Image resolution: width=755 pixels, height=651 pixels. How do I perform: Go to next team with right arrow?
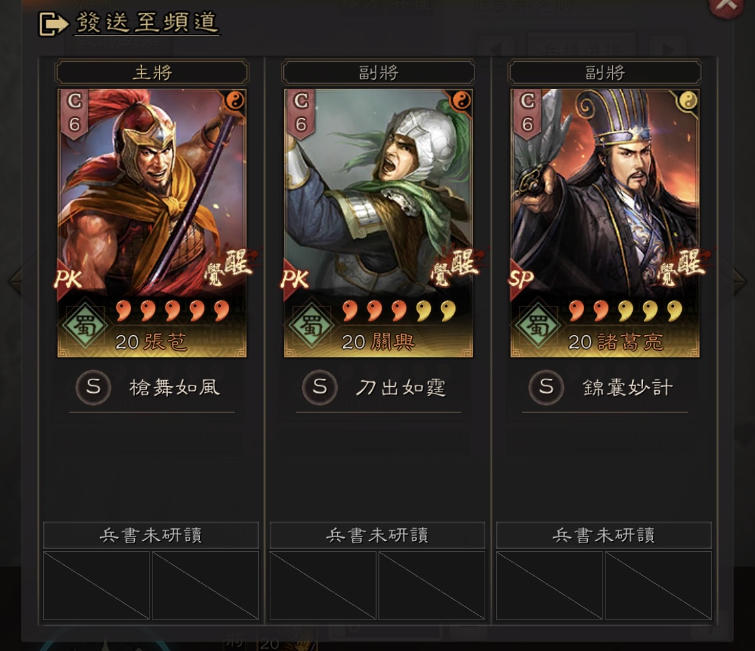tap(740, 282)
